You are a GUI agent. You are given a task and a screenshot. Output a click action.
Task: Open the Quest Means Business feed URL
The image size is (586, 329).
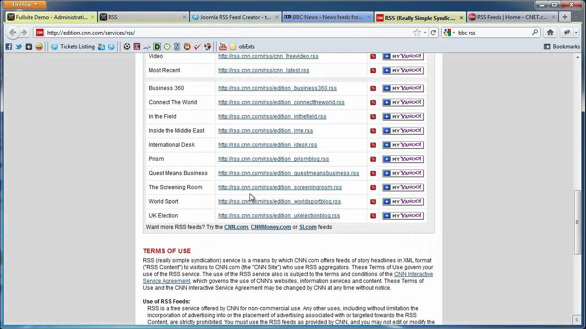coord(288,173)
